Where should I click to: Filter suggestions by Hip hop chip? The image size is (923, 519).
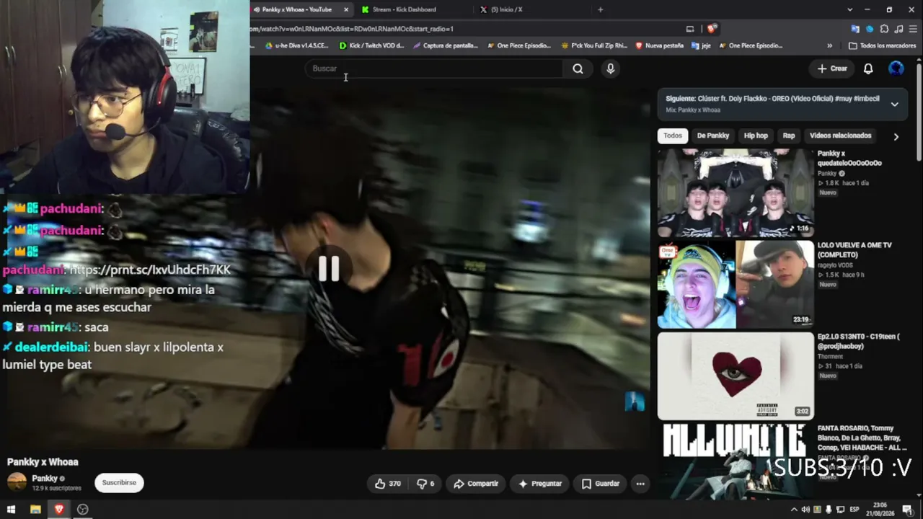click(756, 136)
